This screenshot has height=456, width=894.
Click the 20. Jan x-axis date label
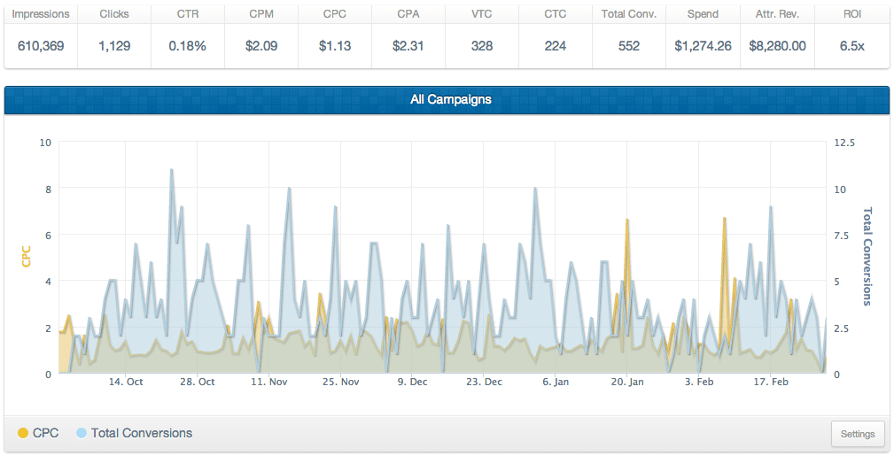627,382
